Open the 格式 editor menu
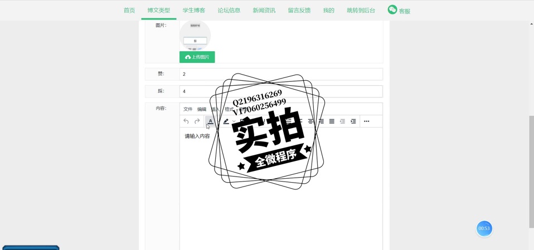The height and width of the screenshot is (250, 534). (229, 109)
